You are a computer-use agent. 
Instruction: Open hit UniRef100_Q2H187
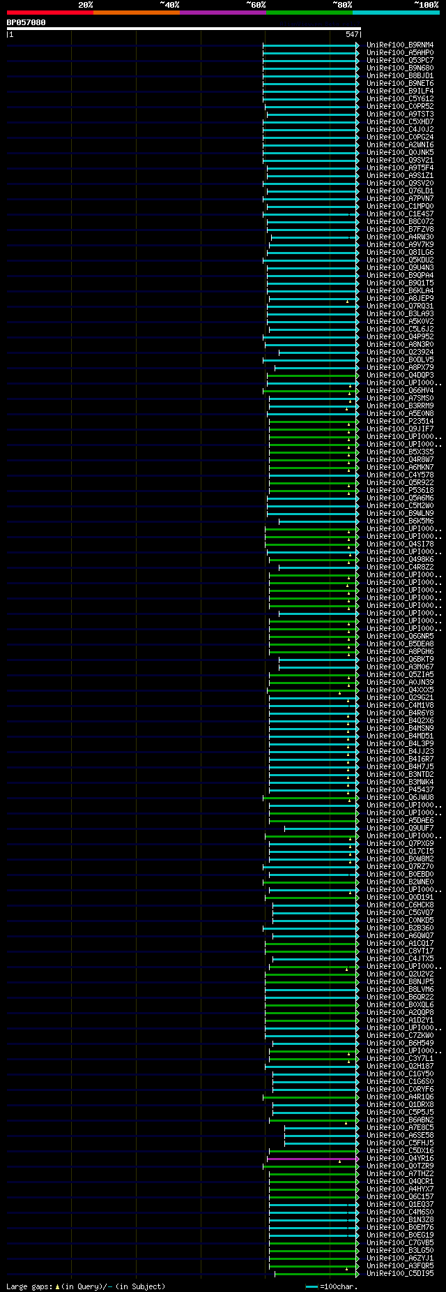[400, 1066]
